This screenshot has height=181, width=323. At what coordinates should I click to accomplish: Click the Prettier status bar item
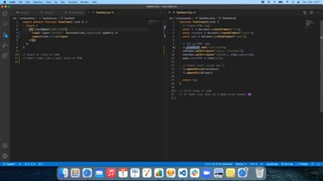pyautogui.click(x=302, y=164)
